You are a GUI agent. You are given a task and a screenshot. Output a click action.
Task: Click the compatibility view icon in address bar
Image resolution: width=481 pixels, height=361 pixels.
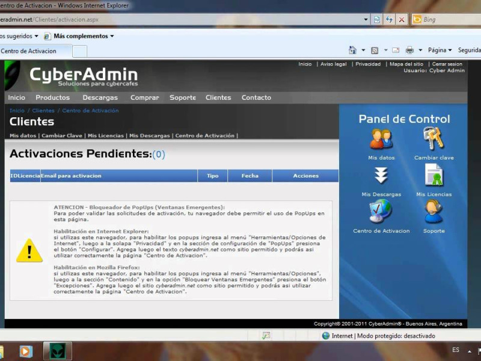click(377, 20)
